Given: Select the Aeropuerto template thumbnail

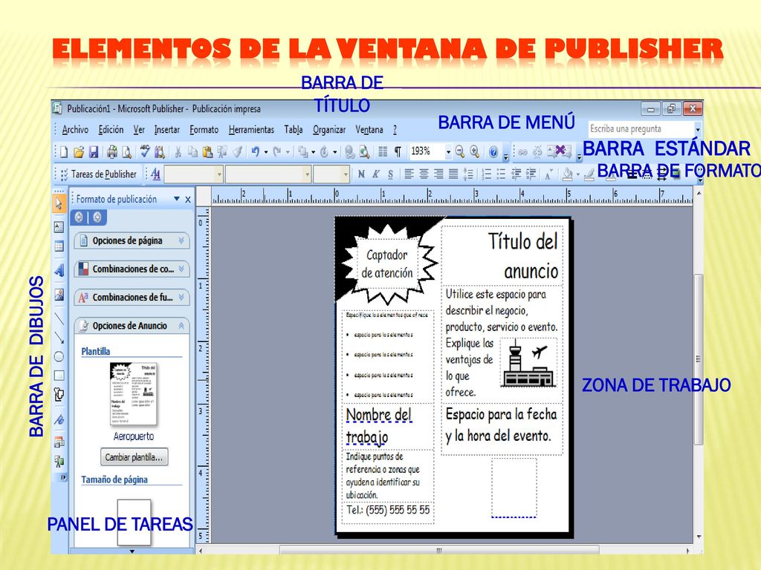Looking at the screenshot, I should click(x=134, y=395).
